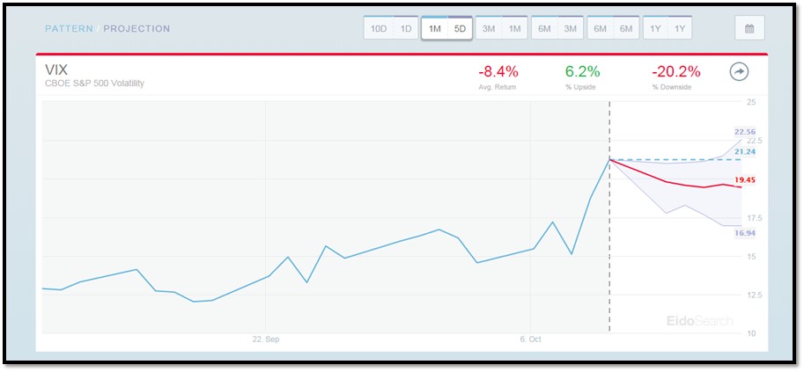Click the share arrow icon beside % Downside
Viewport: 804px width, 372px height.
pos(739,72)
